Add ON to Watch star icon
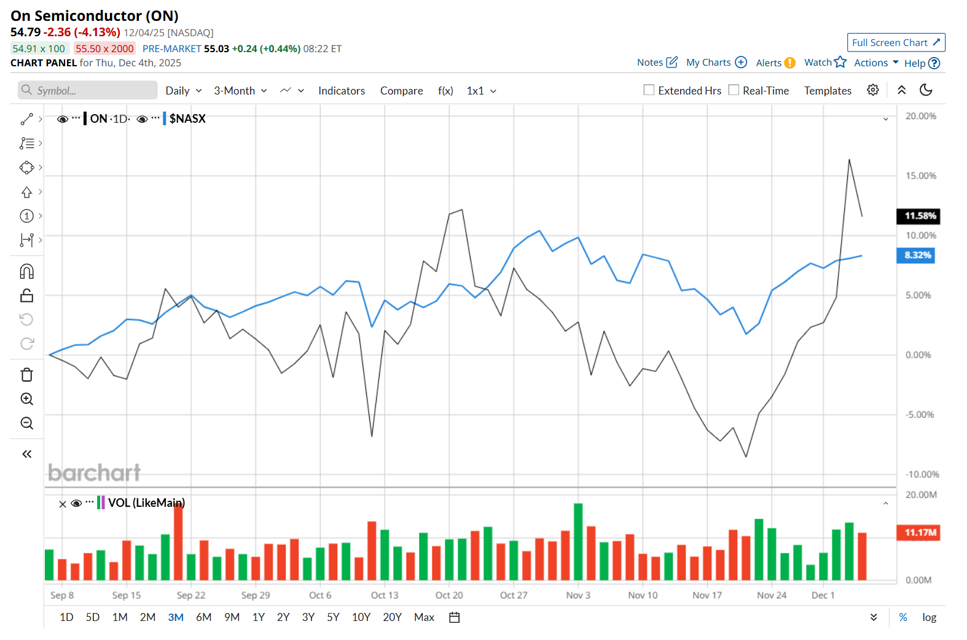This screenshot has height=640, width=967. pos(840,62)
